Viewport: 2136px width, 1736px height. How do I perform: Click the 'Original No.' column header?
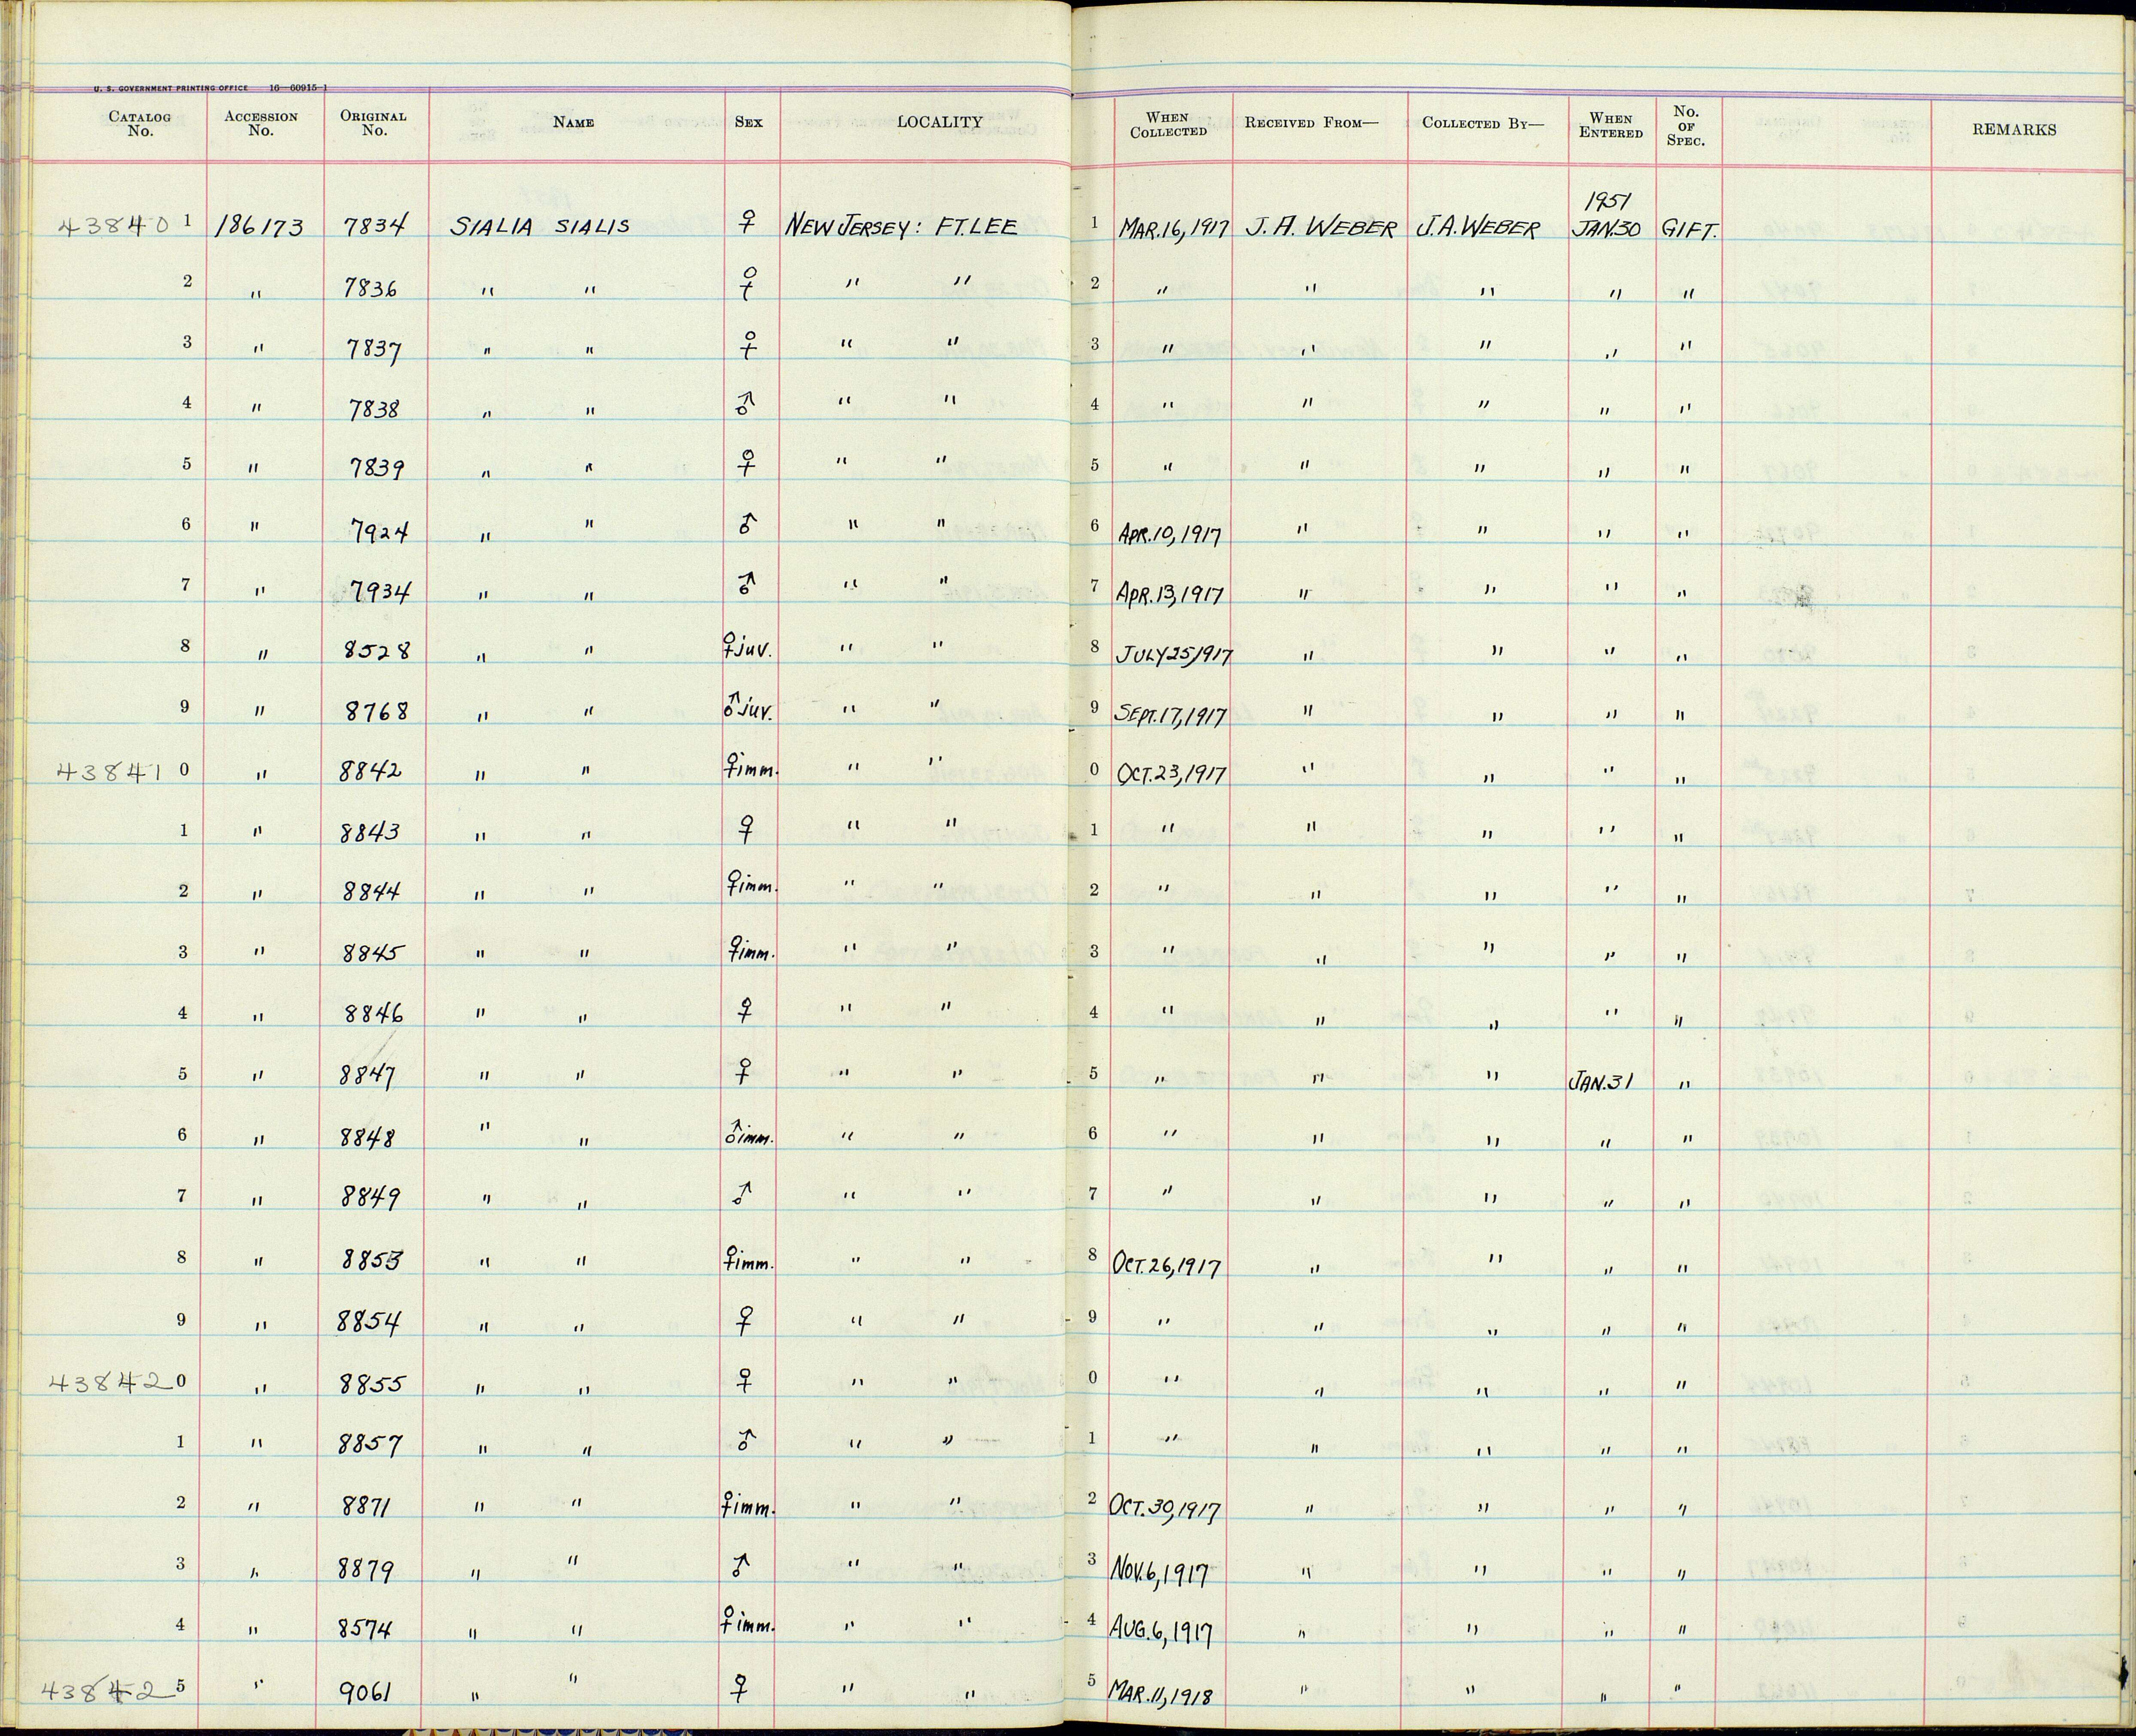(373, 123)
